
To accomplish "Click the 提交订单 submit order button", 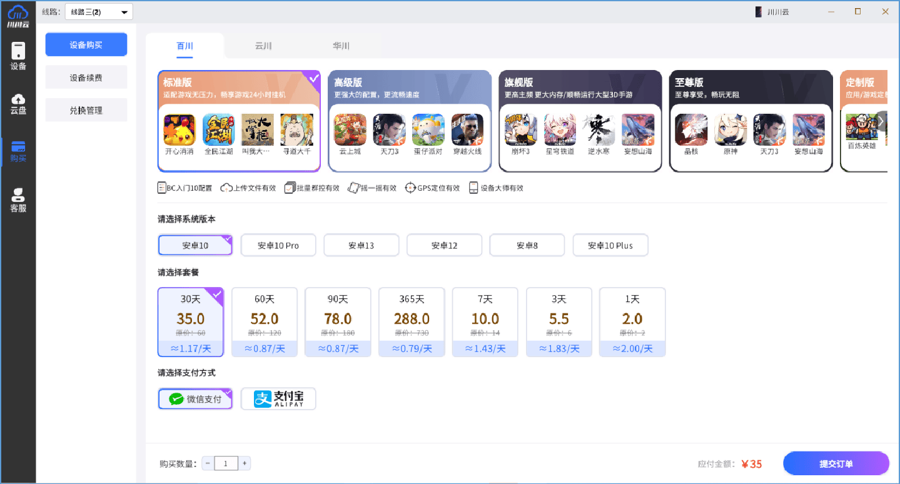I will pyautogui.click(x=836, y=463).
